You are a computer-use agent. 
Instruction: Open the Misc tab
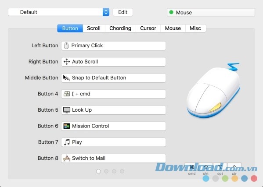point(195,28)
